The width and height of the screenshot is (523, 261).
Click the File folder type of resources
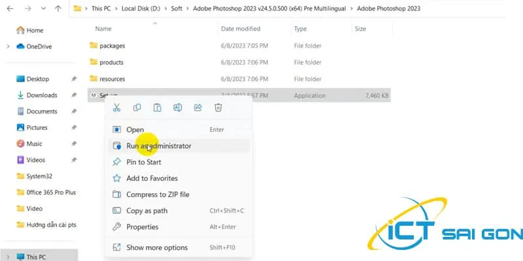(x=307, y=79)
